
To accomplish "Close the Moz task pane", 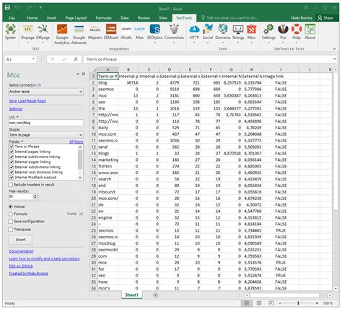I will click(x=84, y=74).
